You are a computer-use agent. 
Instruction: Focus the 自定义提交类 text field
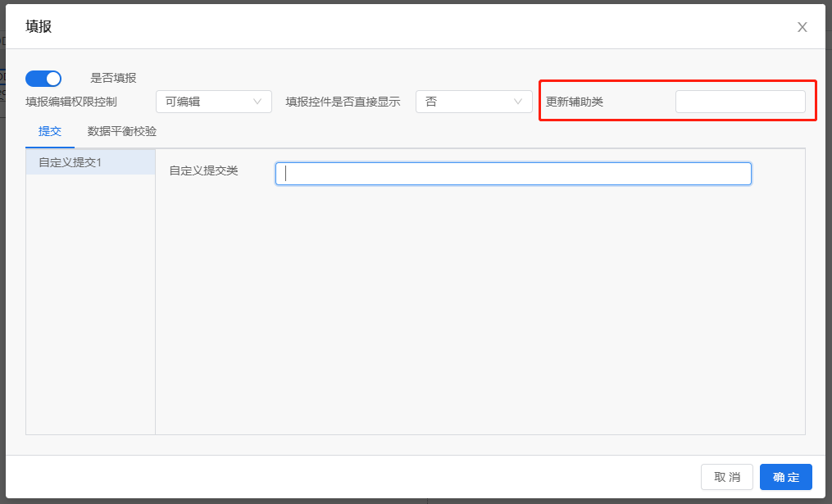coord(513,174)
